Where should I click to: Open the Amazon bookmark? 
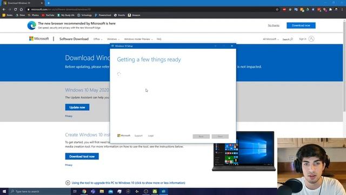click(134, 15)
